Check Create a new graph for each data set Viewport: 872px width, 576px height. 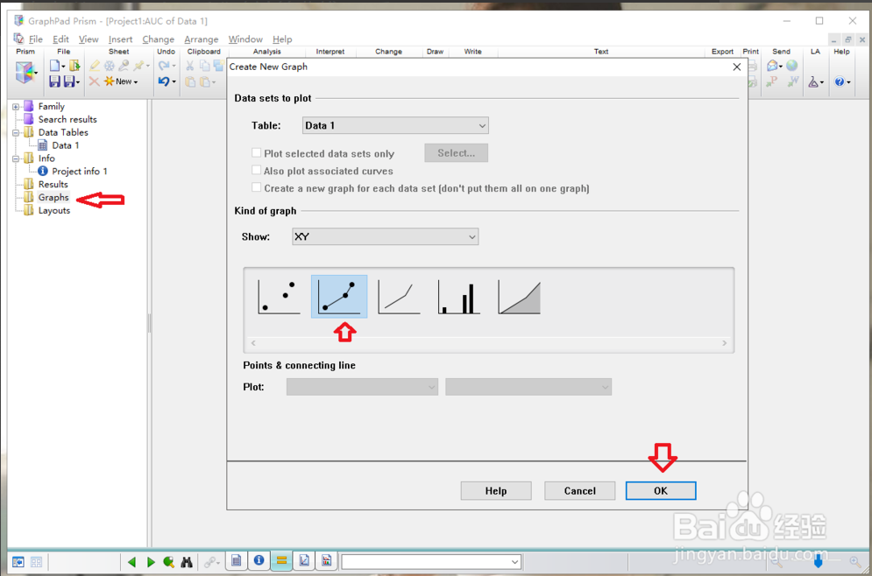(257, 187)
